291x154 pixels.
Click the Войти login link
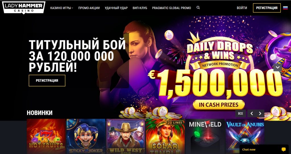point(242,8)
